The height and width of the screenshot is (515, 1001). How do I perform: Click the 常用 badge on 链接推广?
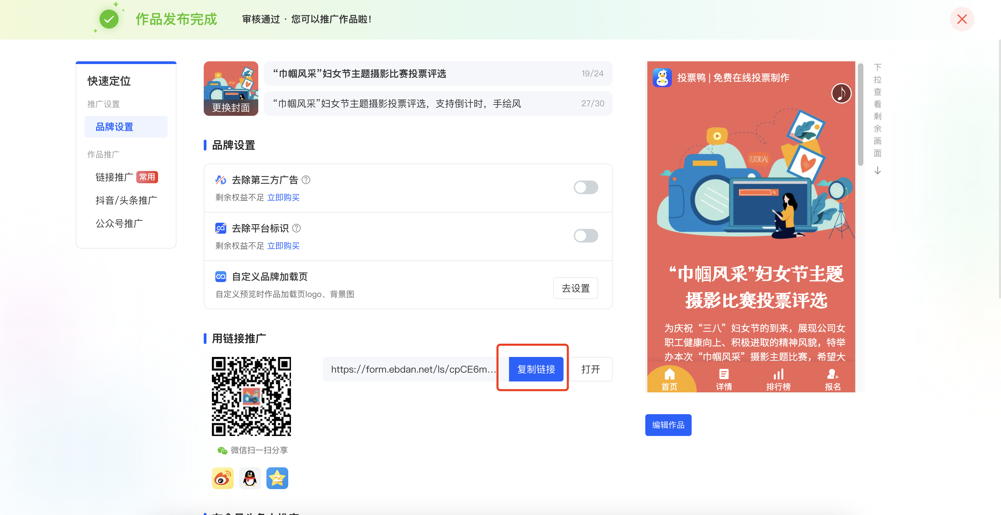(147, 177)
